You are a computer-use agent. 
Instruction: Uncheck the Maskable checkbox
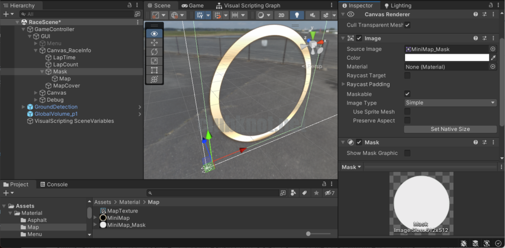(x=407, y=94)
